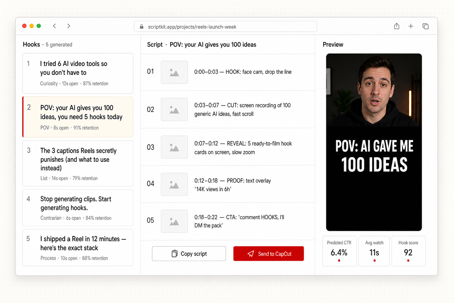Click scene number 02
Image resolution: width=454 pixels, height=303 pixels.
tap(150, 109)
